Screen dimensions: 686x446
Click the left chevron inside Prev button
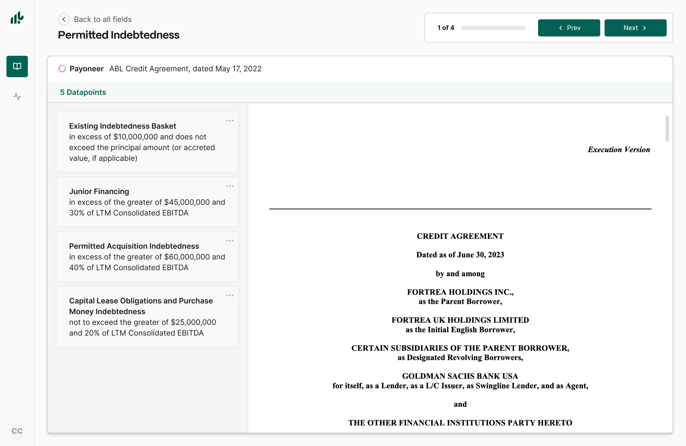pos(561,28)
